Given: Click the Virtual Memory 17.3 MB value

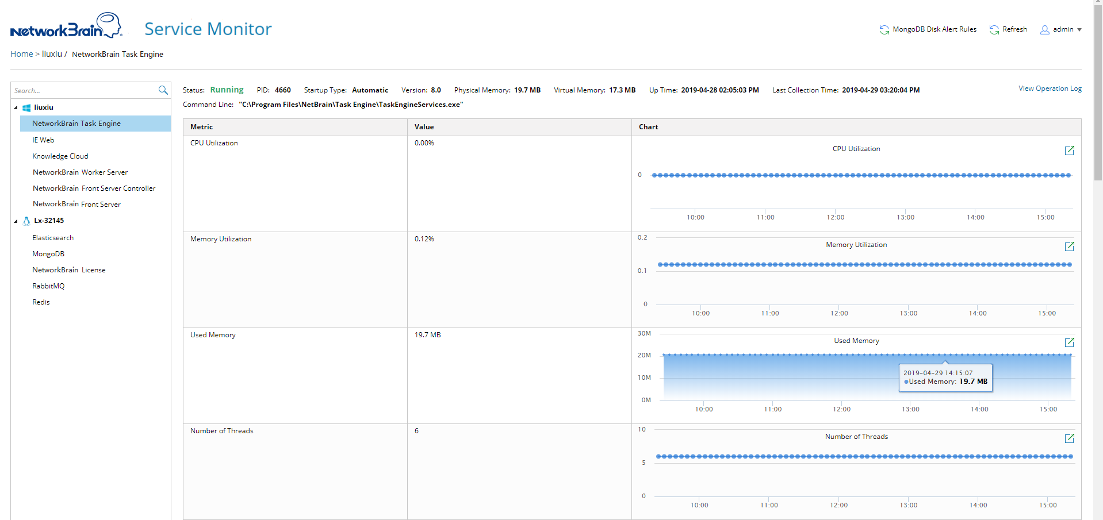Looking at the screenshot, I should pos(622,90).
